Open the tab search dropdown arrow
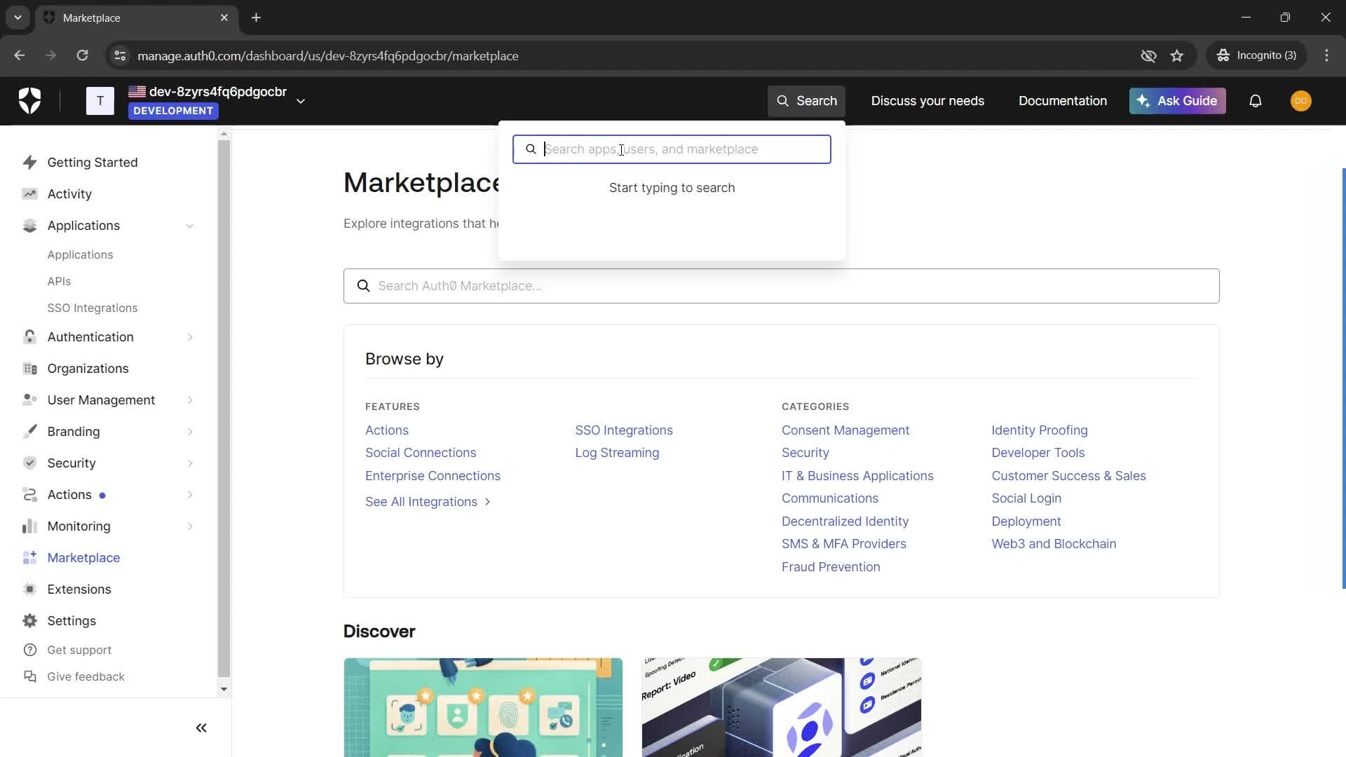Viewport: 1346px width, 757px height. tap(18, 18)
